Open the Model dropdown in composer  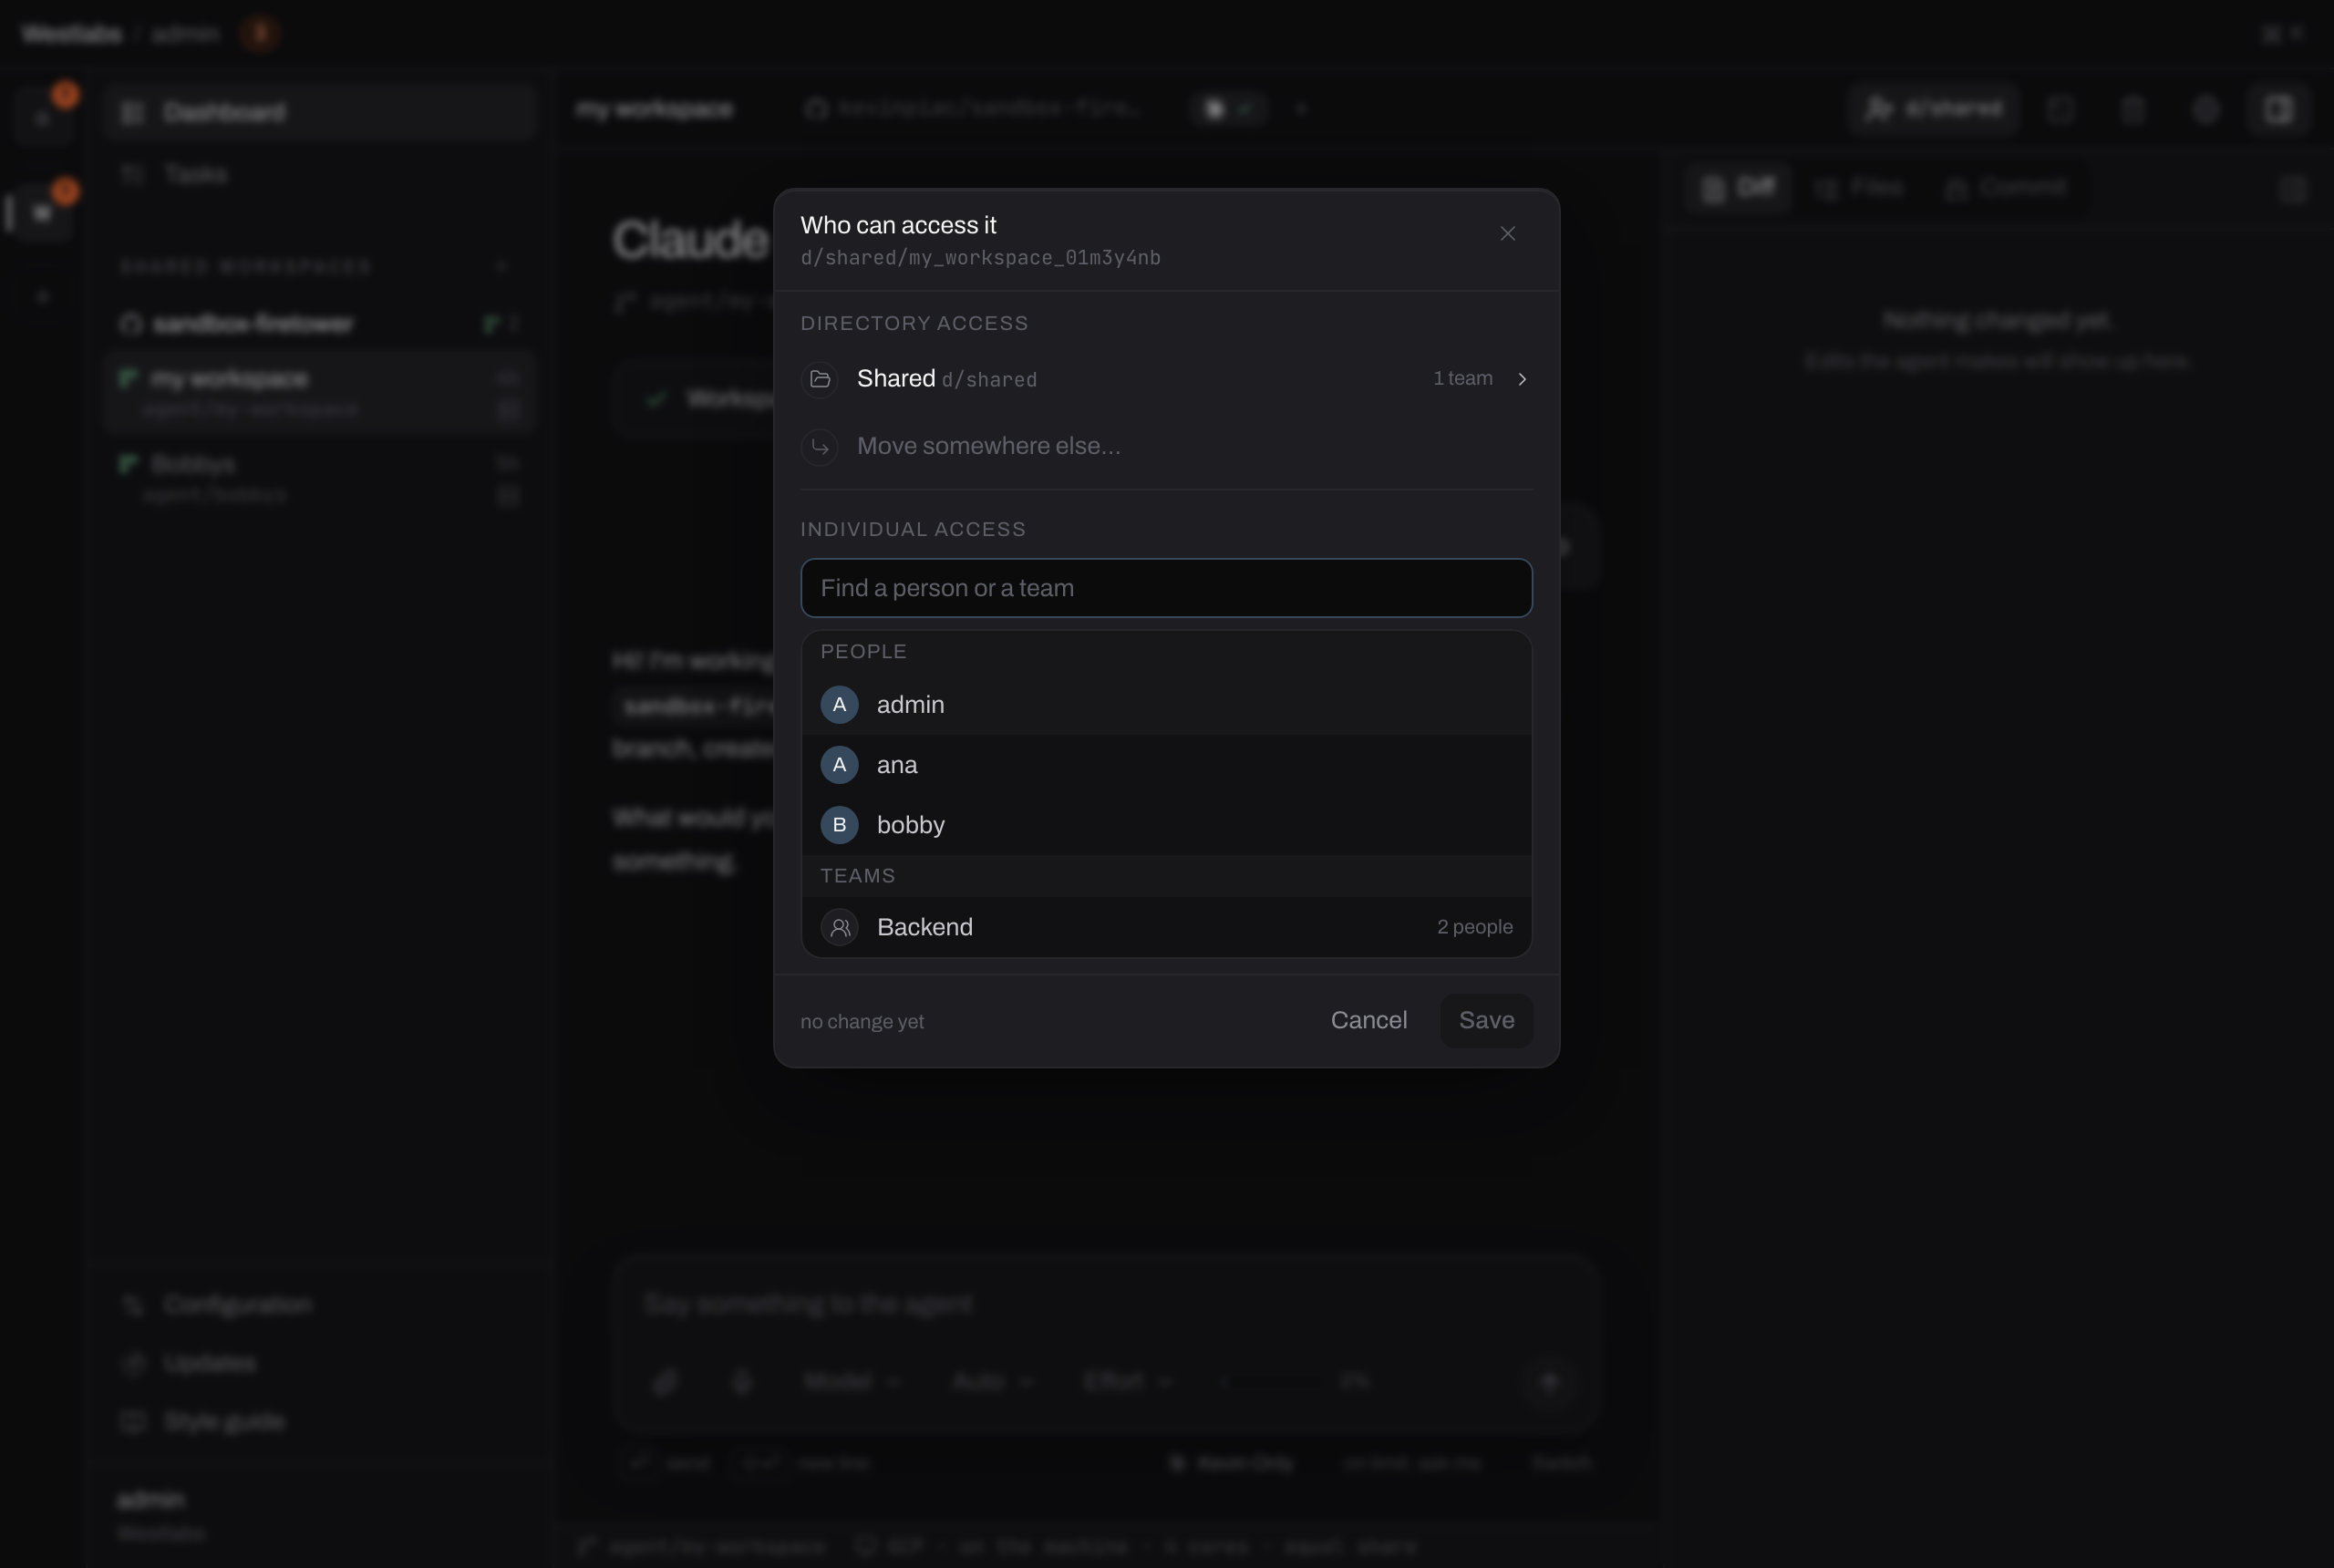pos(852,1382)
